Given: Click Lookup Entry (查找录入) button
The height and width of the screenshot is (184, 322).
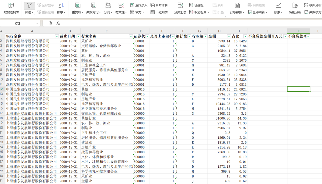Looking at the screenshot, I should pos(139,5).
